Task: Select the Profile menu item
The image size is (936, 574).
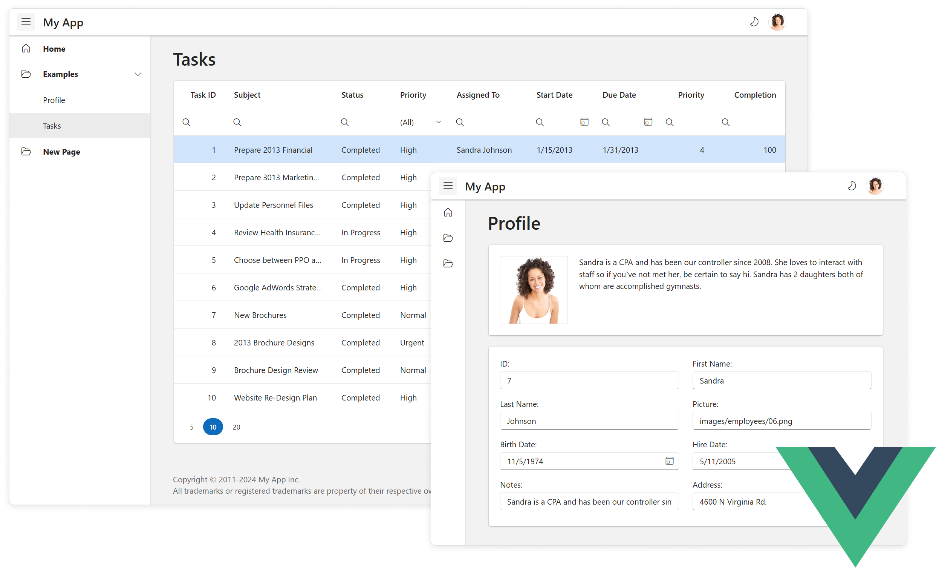Action: [x=54, y=100]
